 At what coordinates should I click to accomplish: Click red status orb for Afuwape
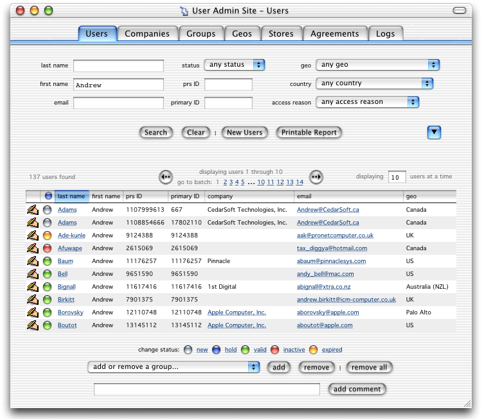(x=47, y=248)
